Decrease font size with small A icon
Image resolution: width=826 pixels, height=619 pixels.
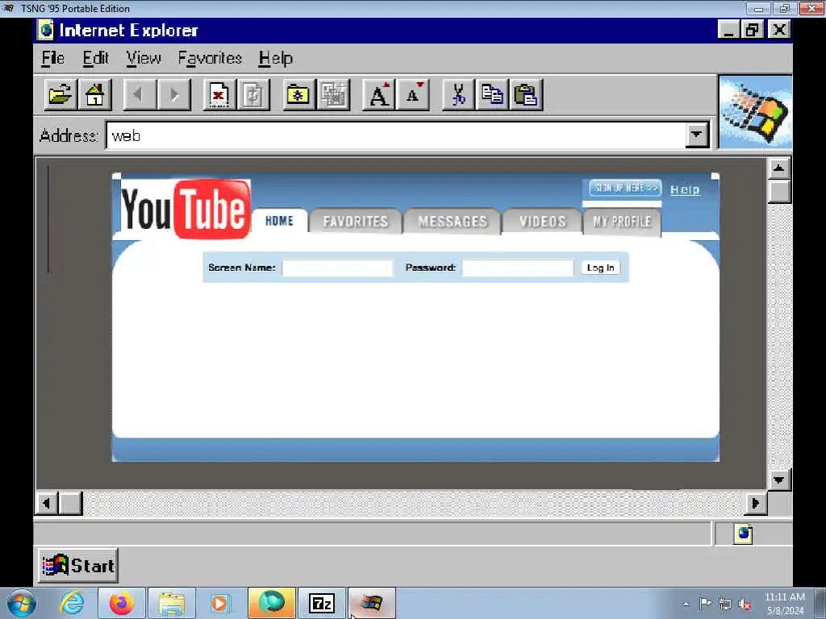(x=413, y=95)
